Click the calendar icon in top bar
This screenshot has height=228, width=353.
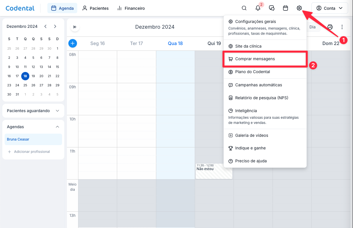point(286,8)
